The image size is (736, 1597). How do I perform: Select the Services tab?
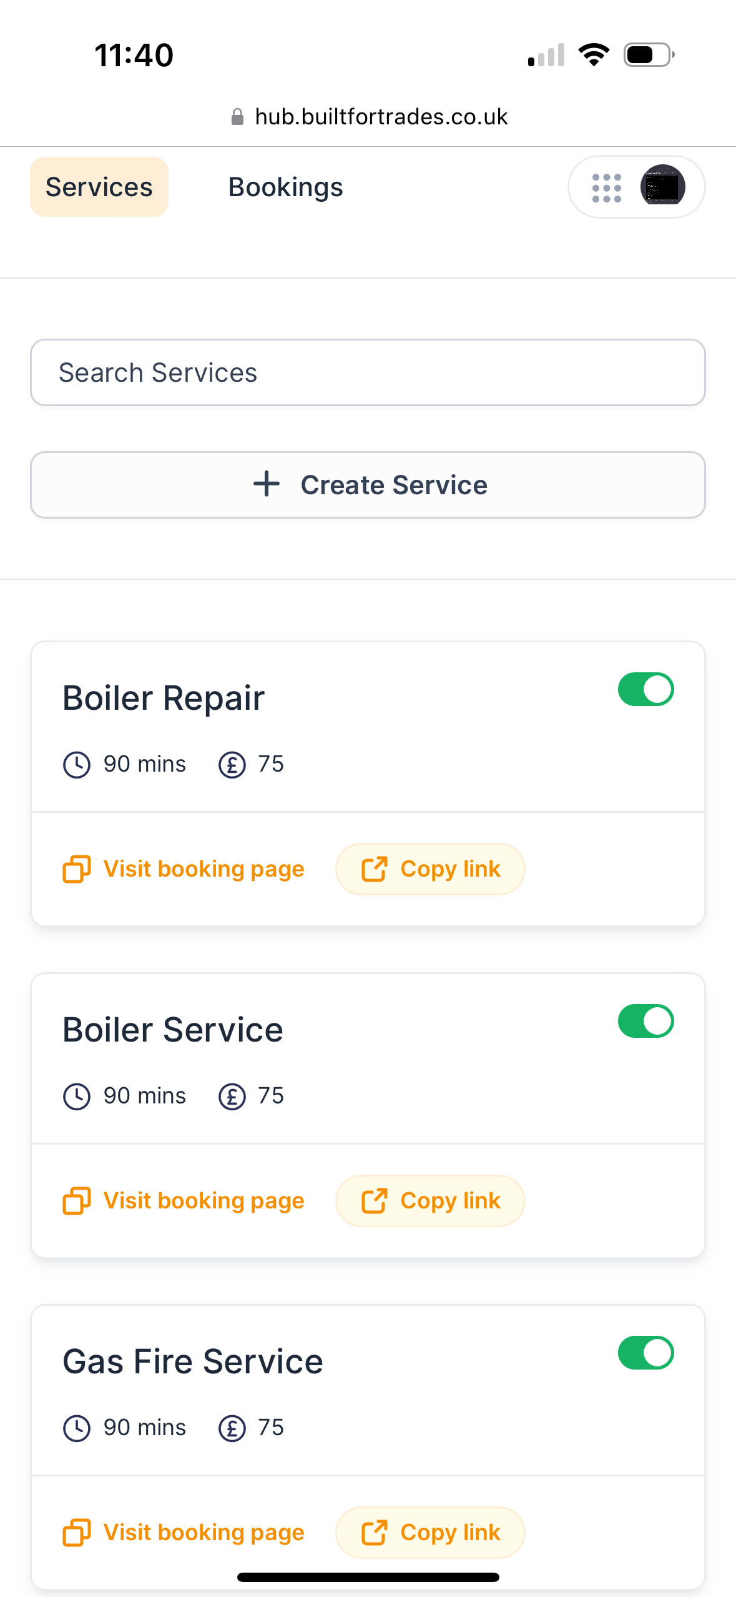[99, 186]
